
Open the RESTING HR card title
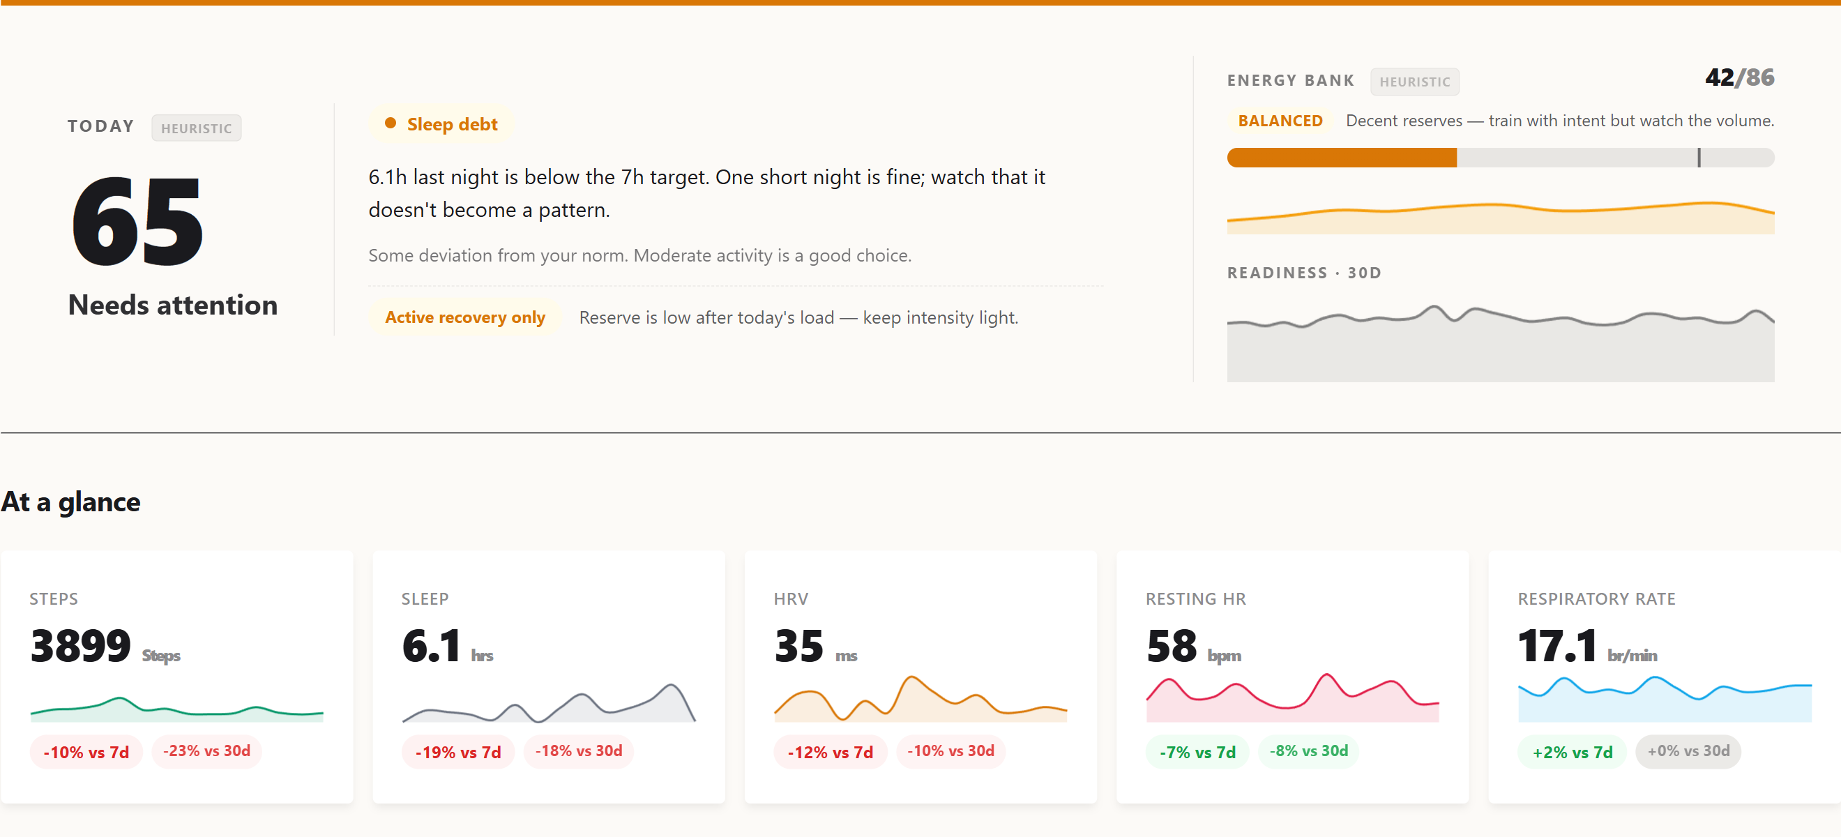(1196, 599)
